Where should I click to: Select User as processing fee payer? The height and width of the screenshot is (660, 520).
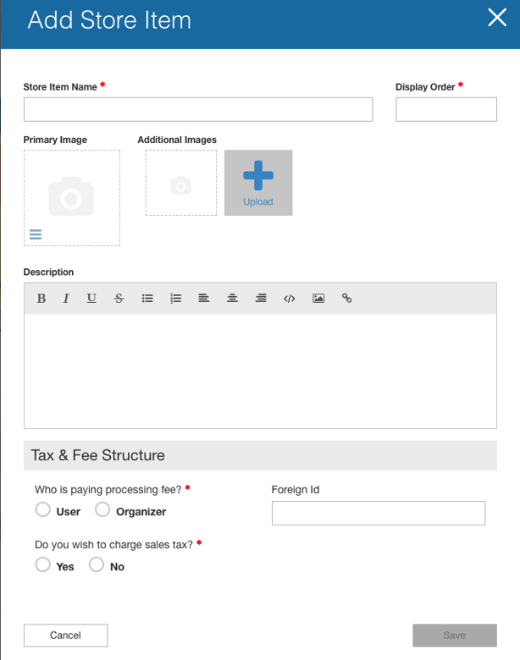point(43,510)
